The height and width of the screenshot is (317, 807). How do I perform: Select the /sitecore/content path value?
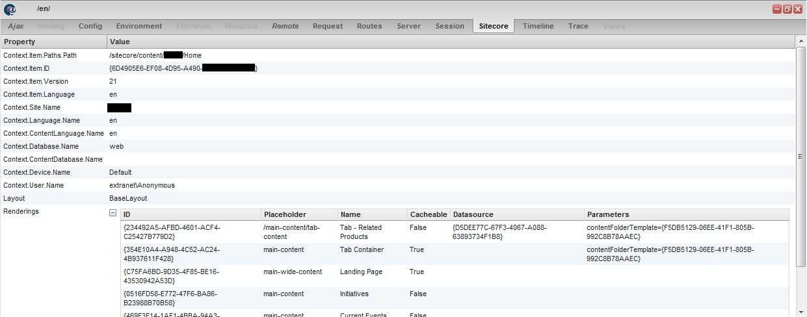point(155,55)
